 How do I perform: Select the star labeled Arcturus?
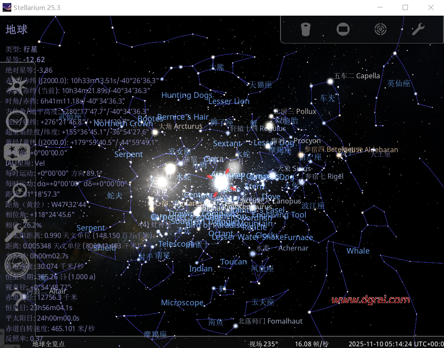click(155, 132)
